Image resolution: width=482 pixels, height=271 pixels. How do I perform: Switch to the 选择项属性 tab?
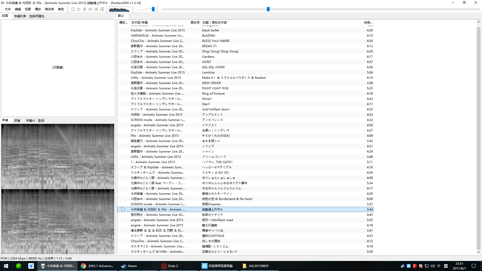tap(37, 16)
